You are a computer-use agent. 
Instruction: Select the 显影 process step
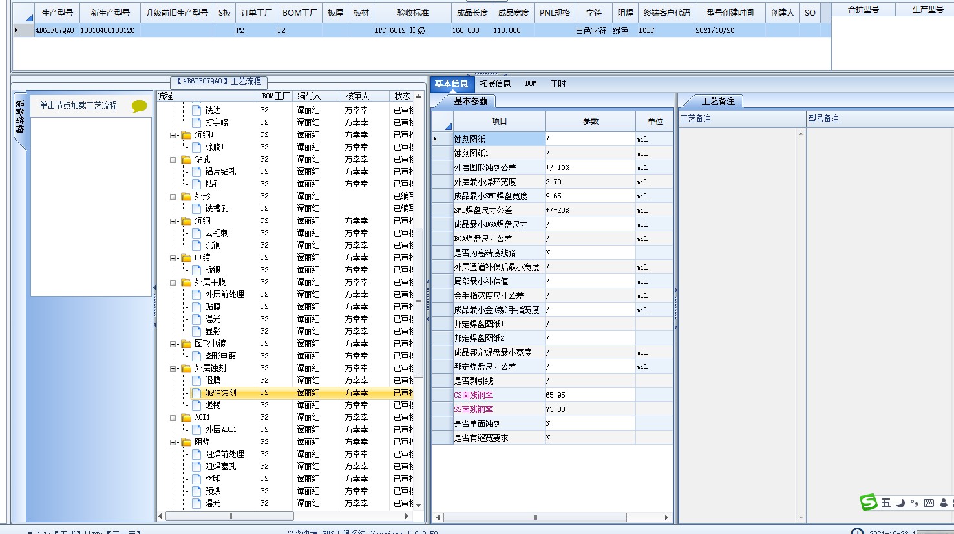[213, 332]
